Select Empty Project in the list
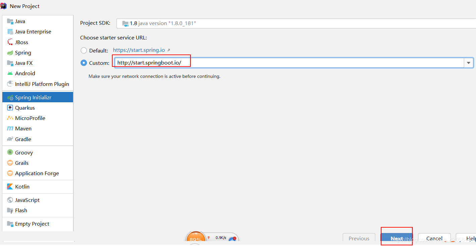 coord(38,224)
